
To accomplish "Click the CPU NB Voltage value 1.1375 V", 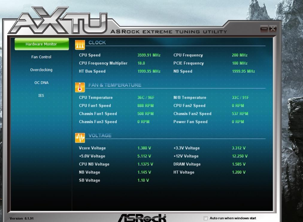I will tap(145, 164).
